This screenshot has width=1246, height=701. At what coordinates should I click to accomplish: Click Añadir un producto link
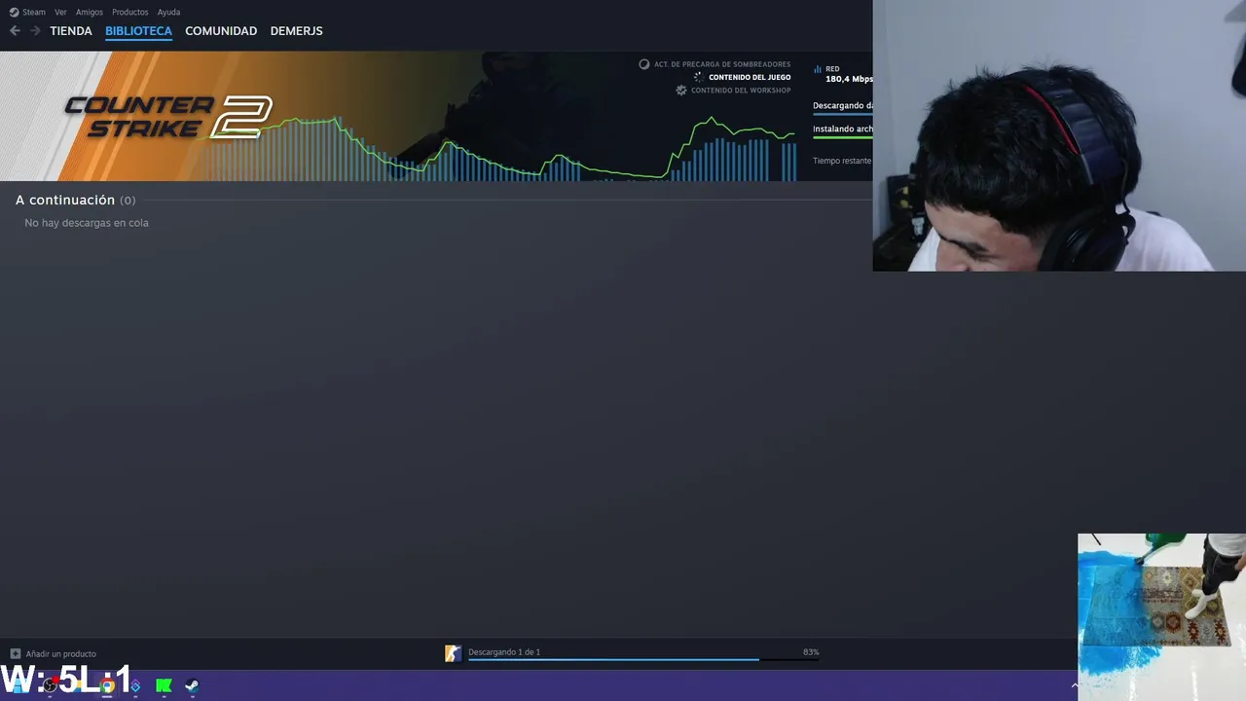61,654
